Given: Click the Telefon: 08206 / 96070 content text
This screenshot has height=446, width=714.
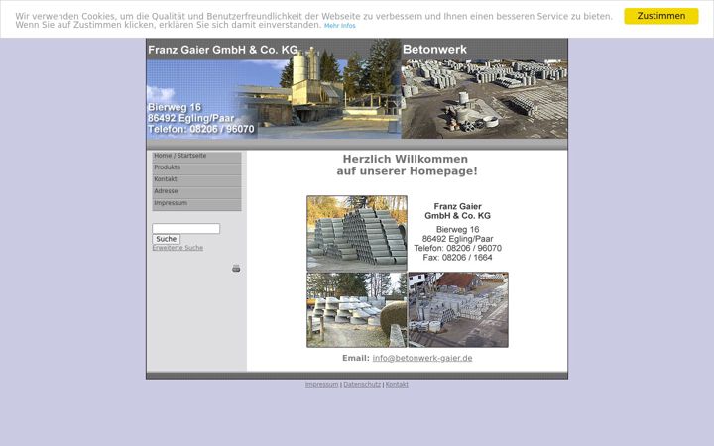Looking at the screenshot, I should click(457, 249).
